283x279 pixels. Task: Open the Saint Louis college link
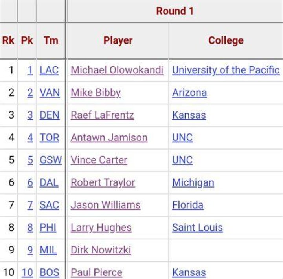(x=197, y=228)
